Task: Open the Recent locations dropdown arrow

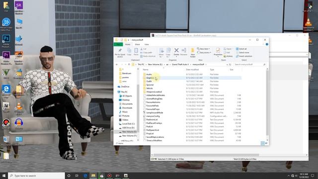Action: [126, 65]
